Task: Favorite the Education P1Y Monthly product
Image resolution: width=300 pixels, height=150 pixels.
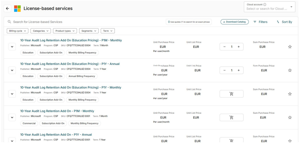Action: tap(290, 94)
